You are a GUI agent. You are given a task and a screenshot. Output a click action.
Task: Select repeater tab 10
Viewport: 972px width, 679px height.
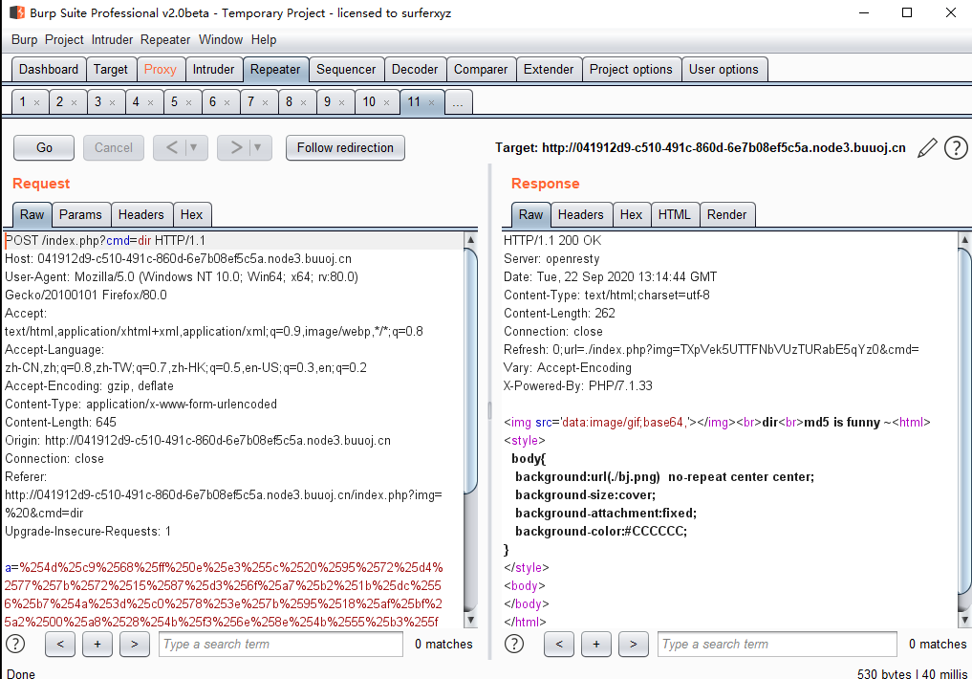tap(369, 101)
